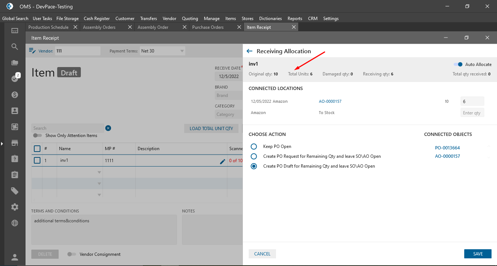The image size is (497, 266).
Task: Open the user tasks icon with badge 2
Action: [x=15, y=78]
